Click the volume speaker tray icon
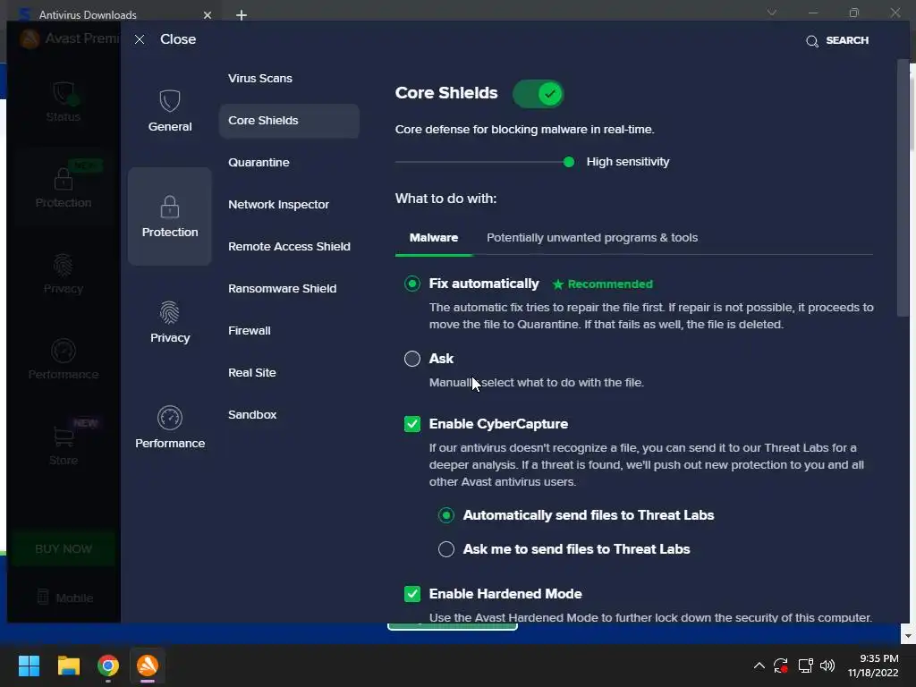916x687 pixels. tap(827, 666)
